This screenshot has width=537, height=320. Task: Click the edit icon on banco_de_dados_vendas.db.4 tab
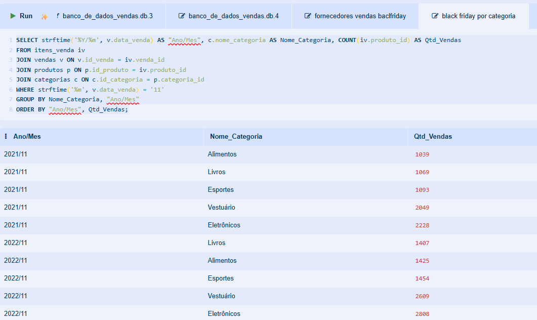(x=182, y=16)
